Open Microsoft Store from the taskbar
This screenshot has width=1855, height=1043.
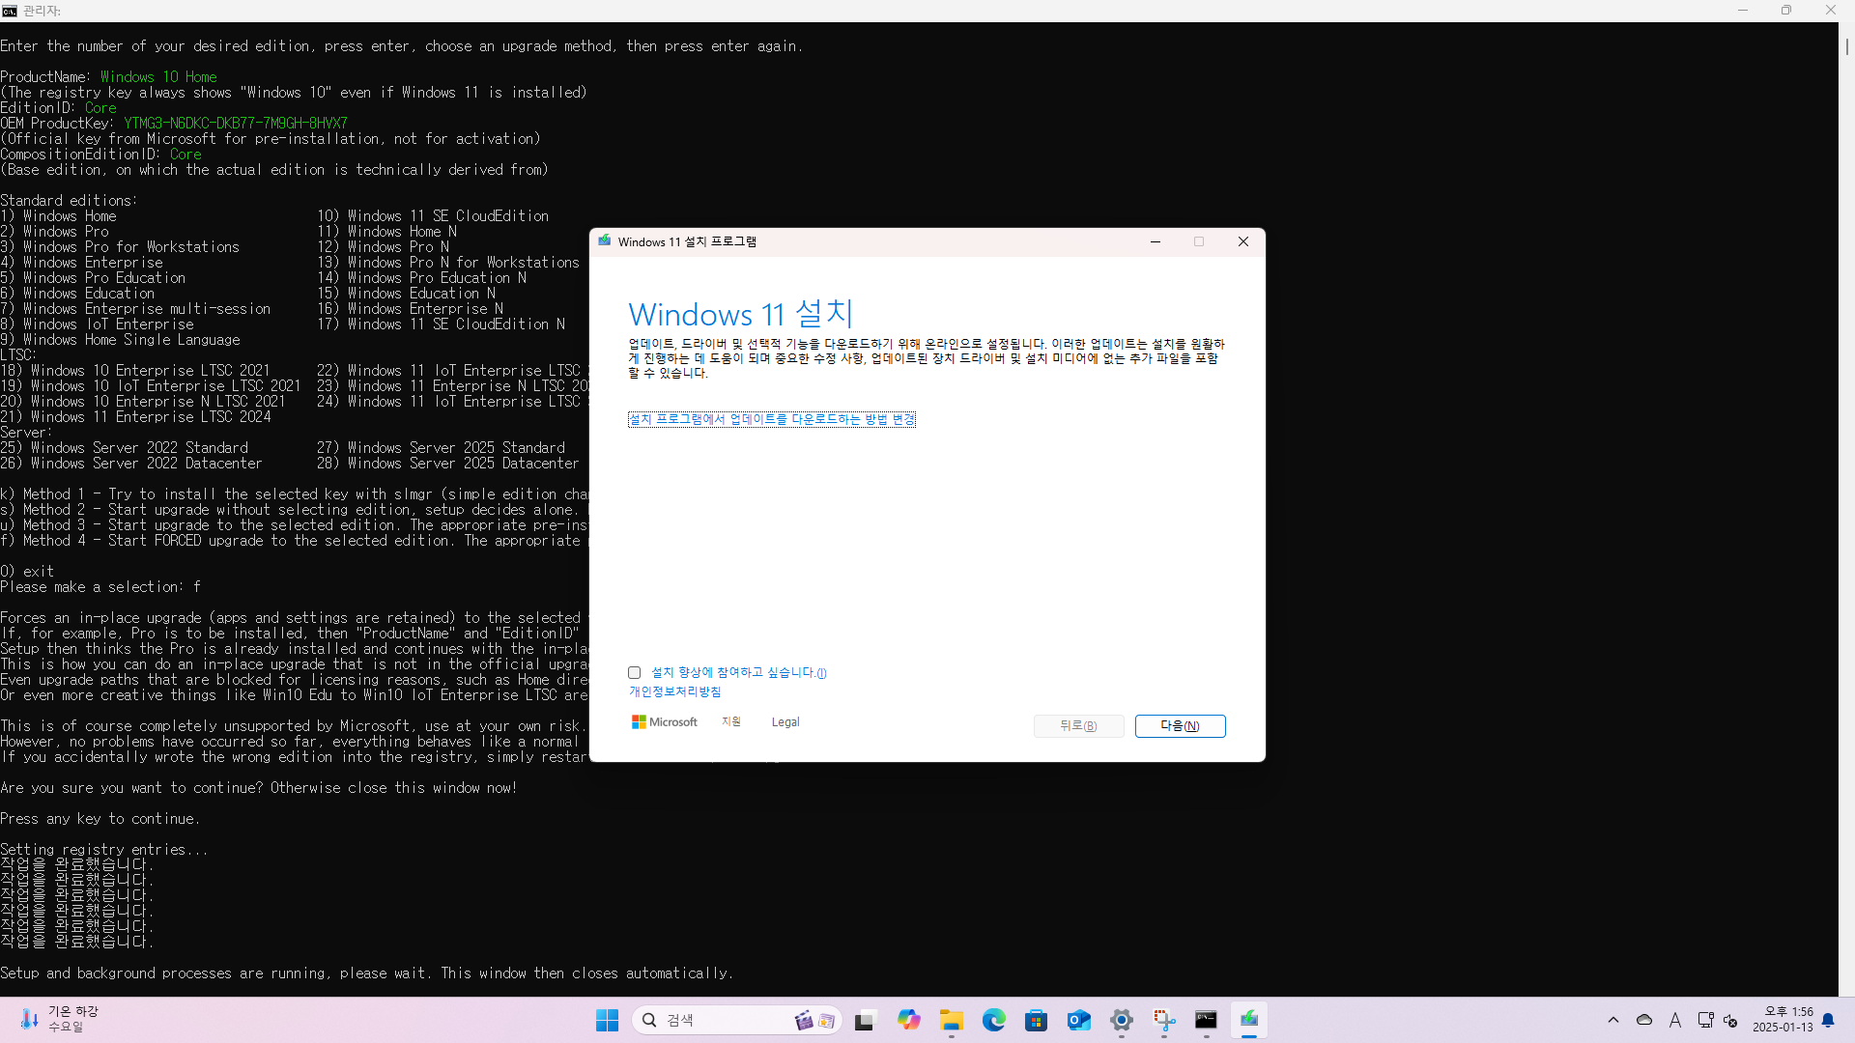[x=1037, y=1020]
